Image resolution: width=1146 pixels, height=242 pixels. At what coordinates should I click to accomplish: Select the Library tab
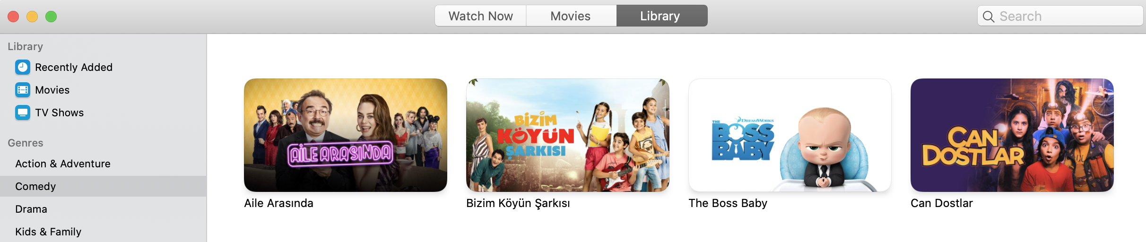click(661, 16)
